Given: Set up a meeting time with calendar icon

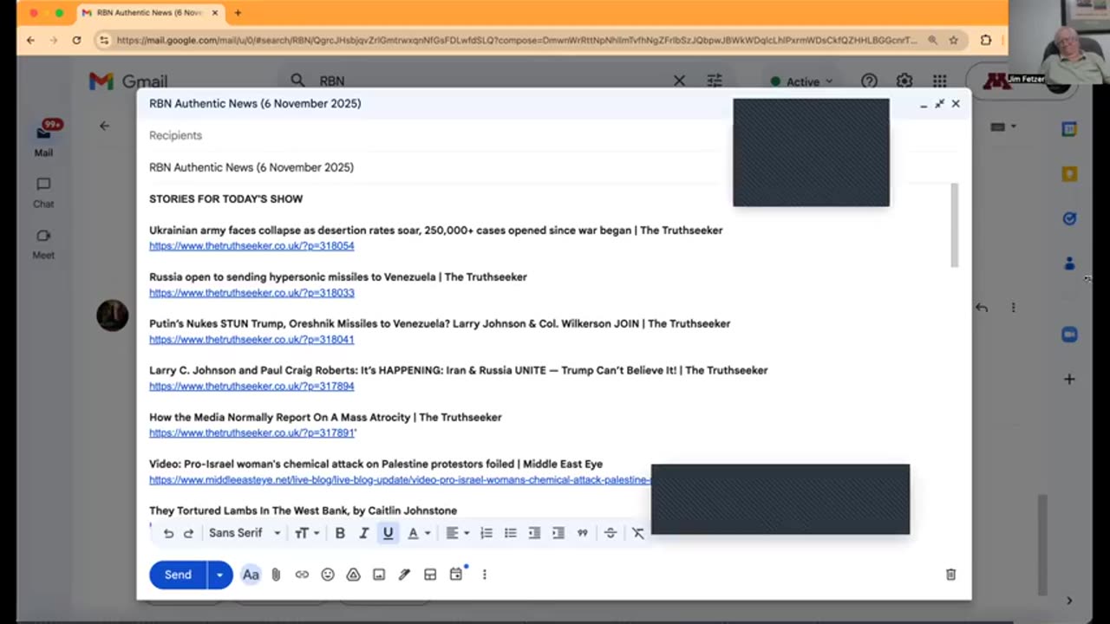Looking at the screenshot, I should point(456,575).
